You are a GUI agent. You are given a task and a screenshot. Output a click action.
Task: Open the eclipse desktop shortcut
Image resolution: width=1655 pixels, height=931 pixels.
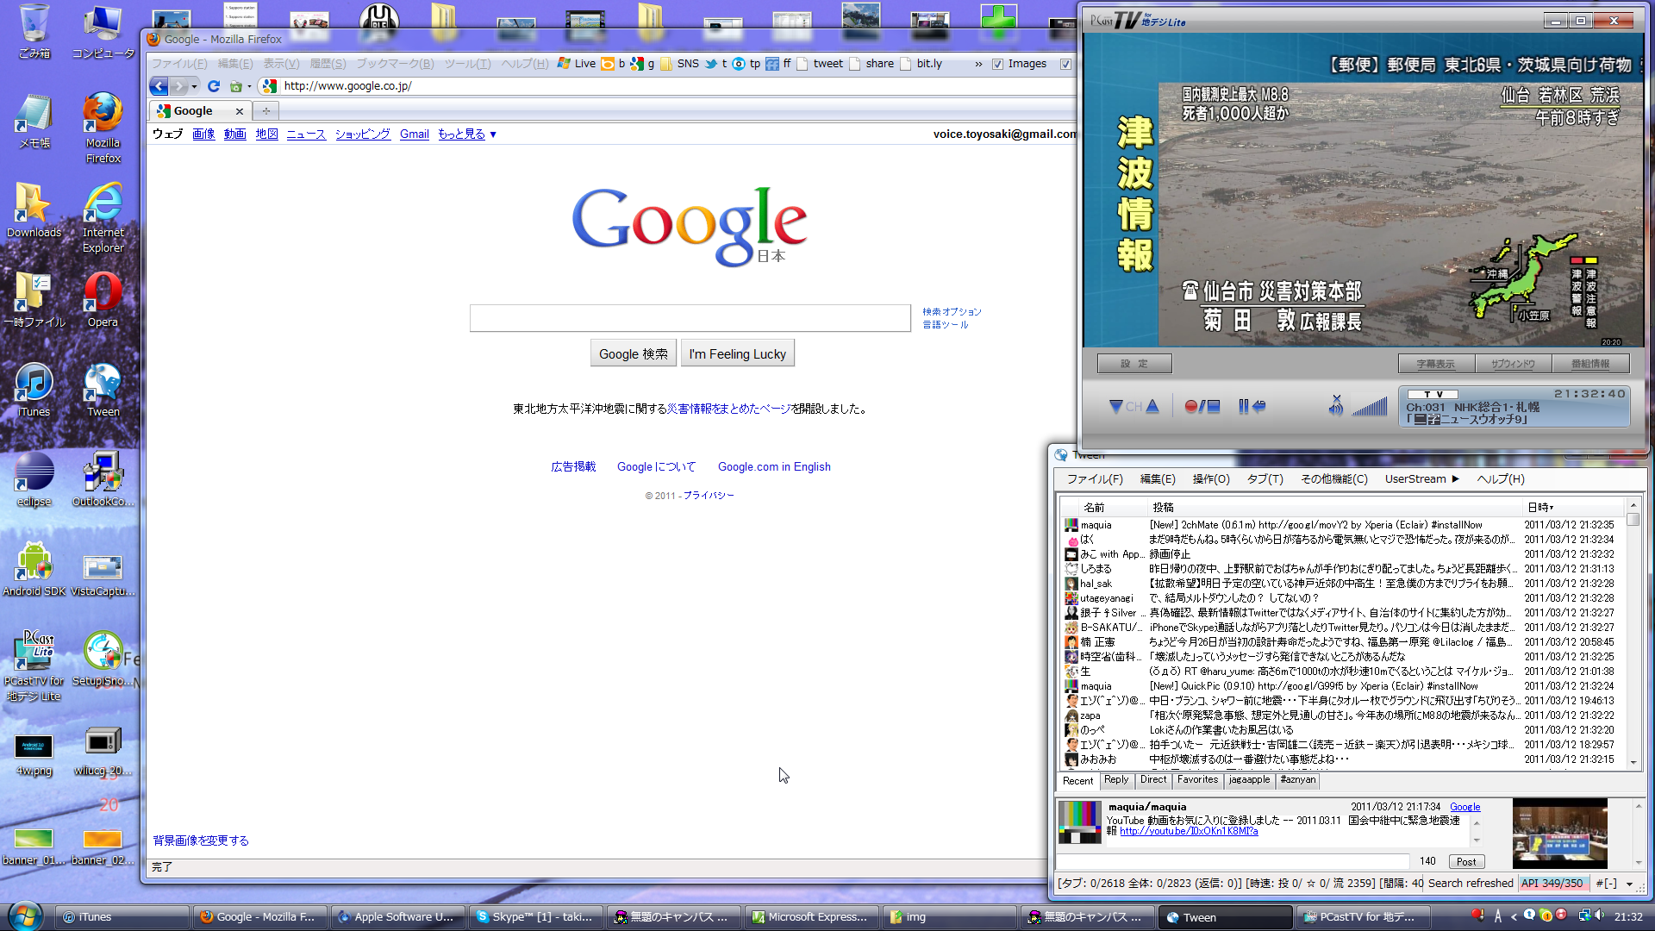34,479
